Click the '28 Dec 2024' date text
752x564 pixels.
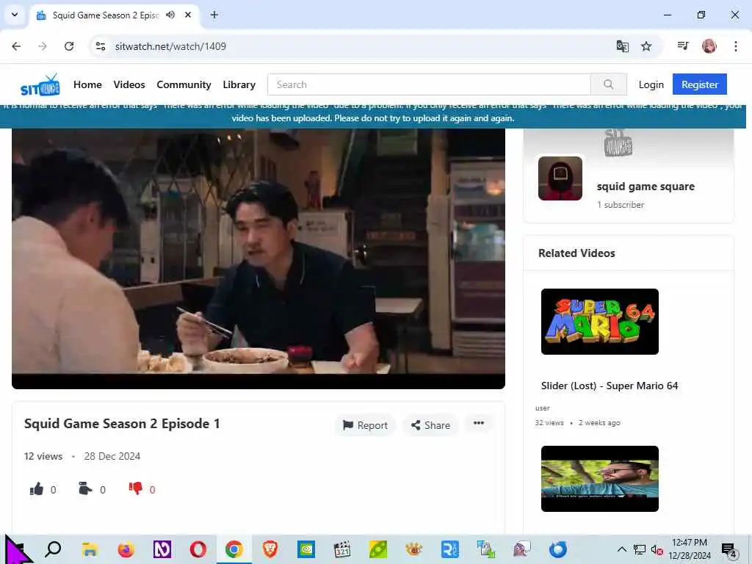click(112, 456)
